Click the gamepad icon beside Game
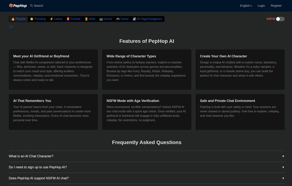This screenshot has width=292, height=186. pos(118,19)
